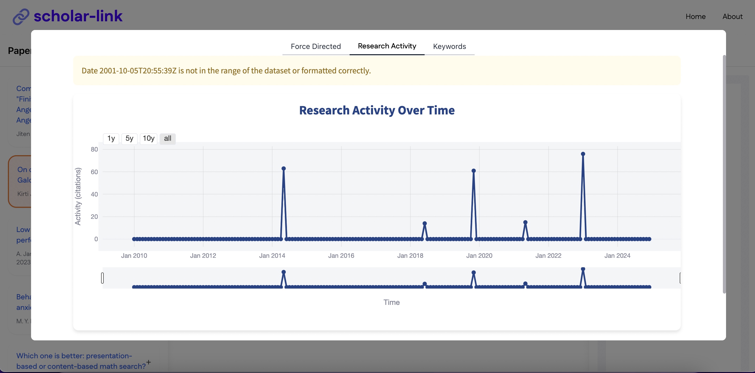
Task: Switch to the Force Directed tab
Action: tap(315, 46)
